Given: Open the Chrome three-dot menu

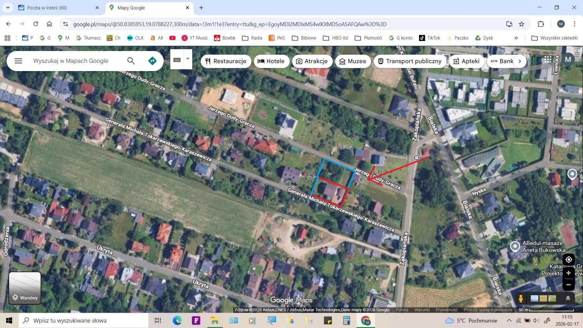Looking at the screenshot, I should [575, 24].
